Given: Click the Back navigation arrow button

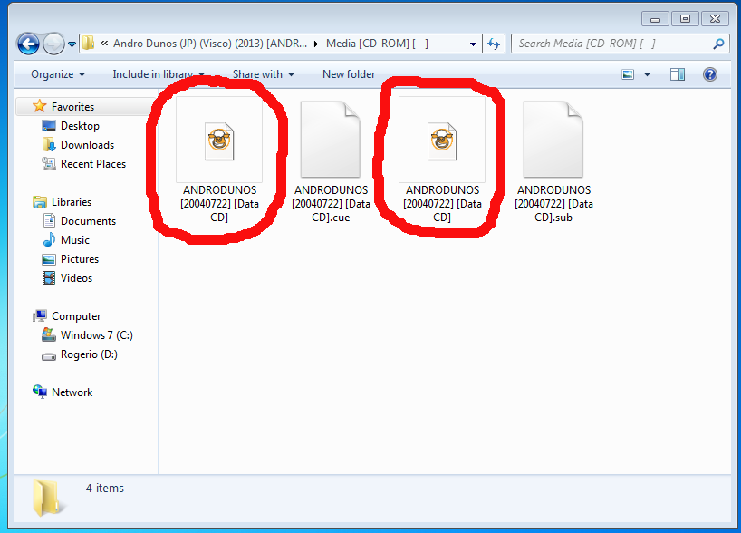Looking at the screenshot, I should pyautogui.click(x=28, y=44).
